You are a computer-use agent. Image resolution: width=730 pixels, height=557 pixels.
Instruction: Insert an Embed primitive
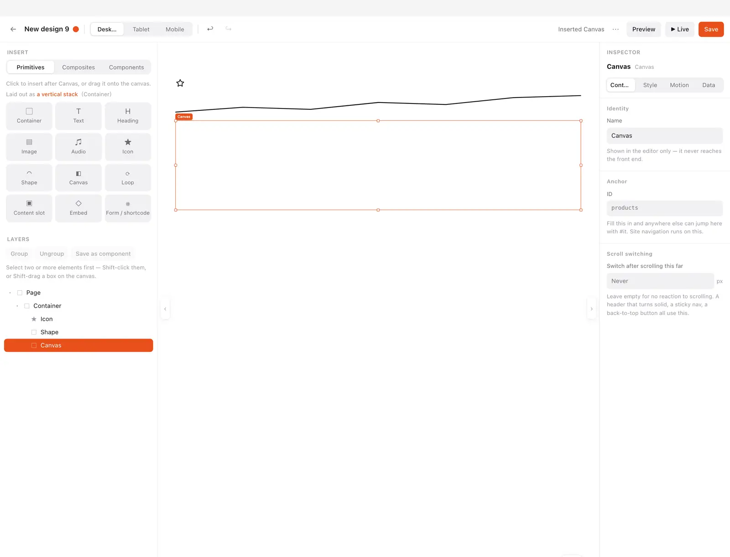click(78, 208)
